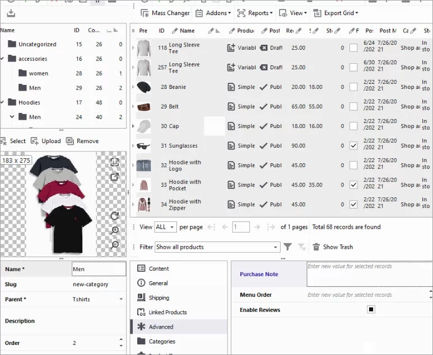The width and height of the screenshot is (433, 355).
Task: Toggle the Enable Reviews checkbox
Action: point(371,310)
